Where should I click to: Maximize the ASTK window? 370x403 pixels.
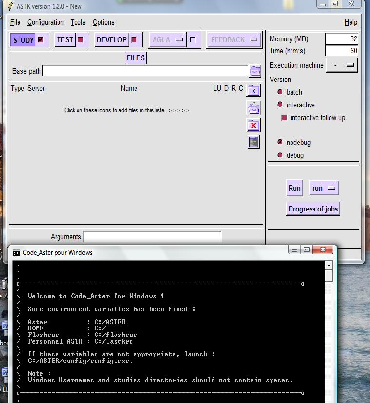pos(335,4)
